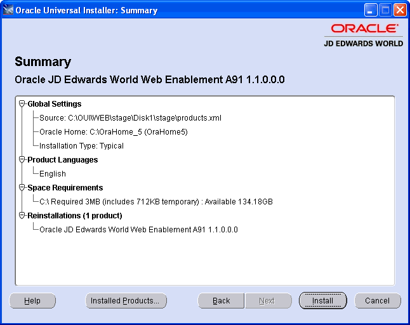
Task: Select the Product Languages heading
Action: tap(62, 159)
